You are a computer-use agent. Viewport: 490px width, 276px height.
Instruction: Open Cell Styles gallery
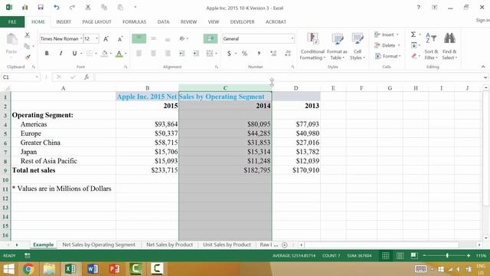pyautogui.click(x=358, y=46)
